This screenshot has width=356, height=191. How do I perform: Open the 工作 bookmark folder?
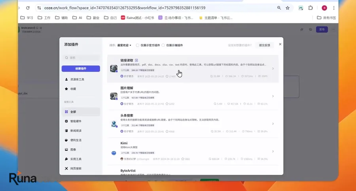pyautogui.click(x=44, y=18)
